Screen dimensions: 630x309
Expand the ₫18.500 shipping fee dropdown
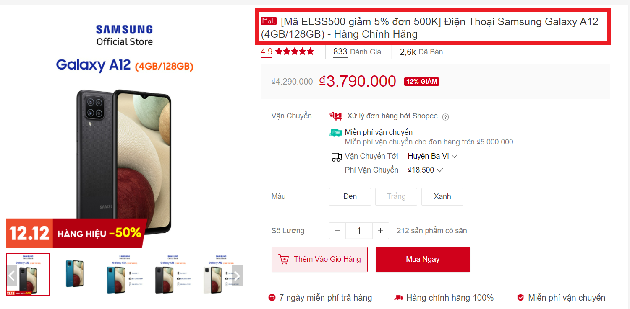click(x=426, y=170)
